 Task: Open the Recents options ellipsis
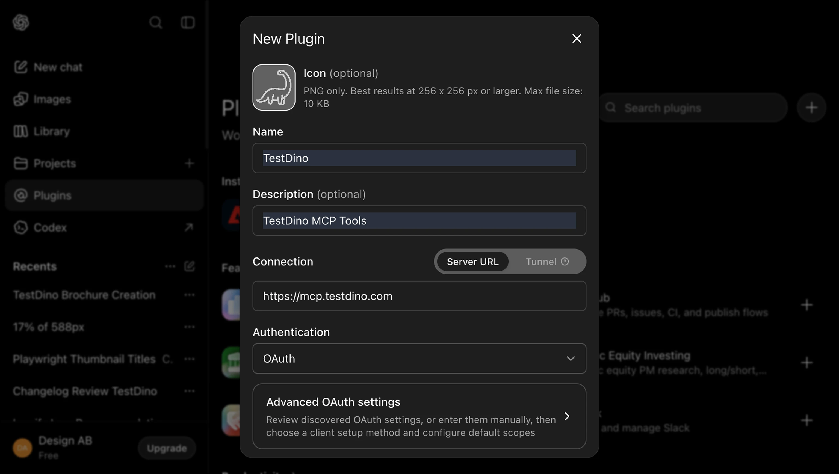pyautogui.click(x=170, y=266)
